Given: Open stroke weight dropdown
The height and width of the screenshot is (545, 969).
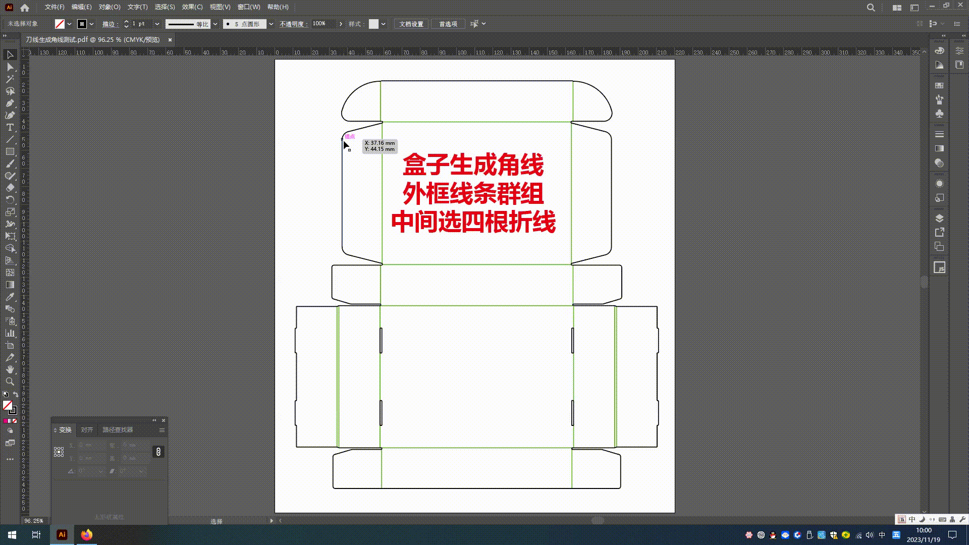Looking at the screenshot, I should click(157, 24).
